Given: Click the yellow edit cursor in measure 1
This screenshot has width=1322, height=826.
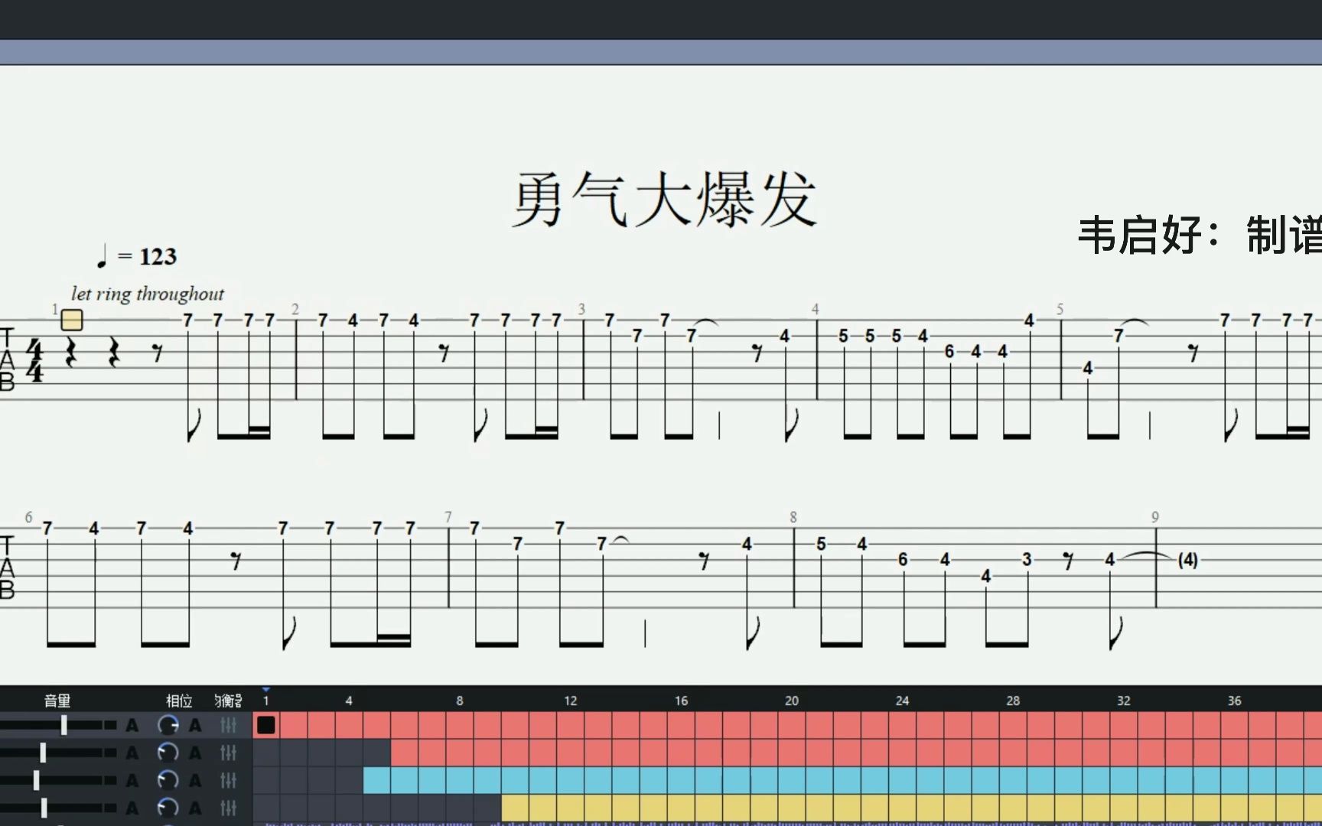Looking at the screenshot, I should pos(72,320).
